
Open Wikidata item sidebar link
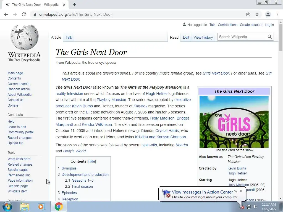point(17,191)
